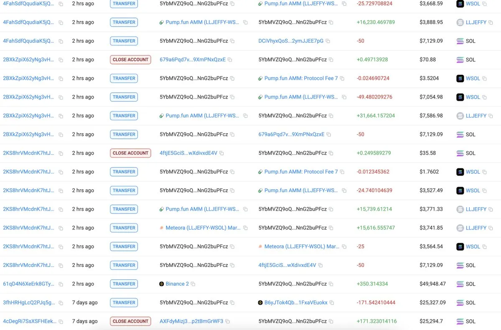Copy Pump.fun AMM address in -49.480209276 row
This screenshot has width=501, height=330.
click(x=344, y=97)
